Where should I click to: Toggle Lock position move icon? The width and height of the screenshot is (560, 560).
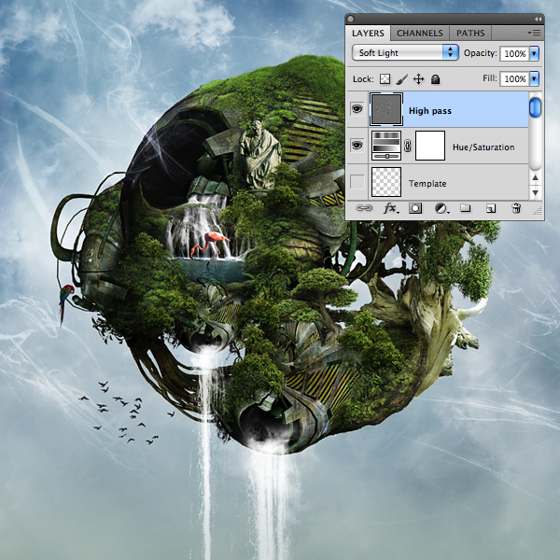pyautogui.click(x=418, y=79)
